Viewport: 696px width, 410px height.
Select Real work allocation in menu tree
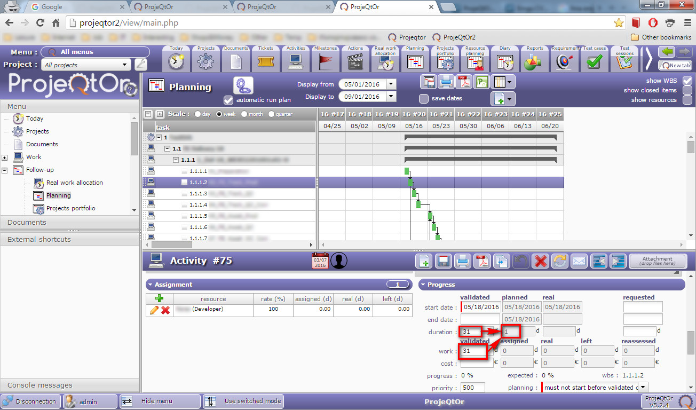click(x=74, y=183)
